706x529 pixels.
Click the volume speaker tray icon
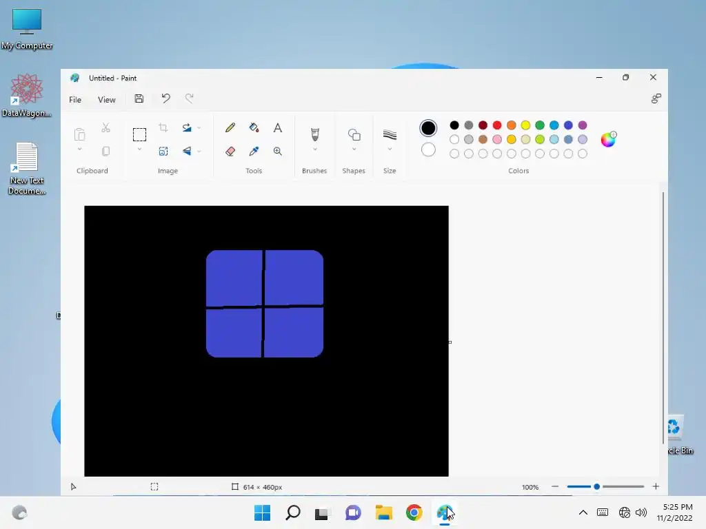pyautogui.click(x=641, y=512)
